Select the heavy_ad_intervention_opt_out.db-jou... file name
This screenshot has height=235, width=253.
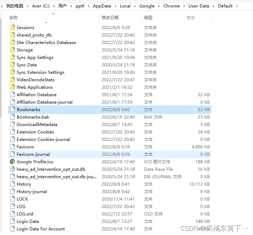[x=57, y=176]
